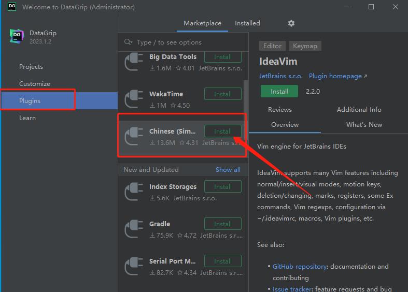The width and height of the screenshot is (408, 292).
Task: Install the Chinese (Simplified) language plugin
Action: (223, 131)
